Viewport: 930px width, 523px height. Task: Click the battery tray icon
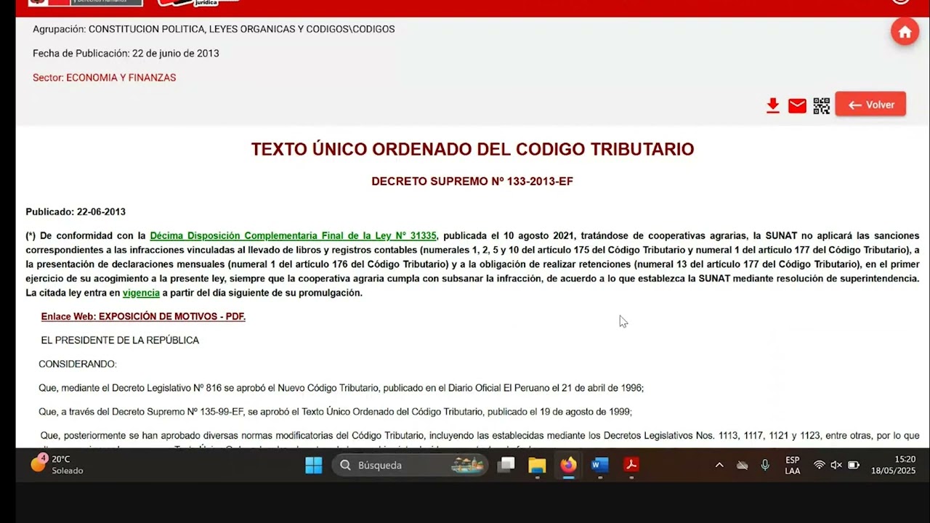[x=854, y=465]
